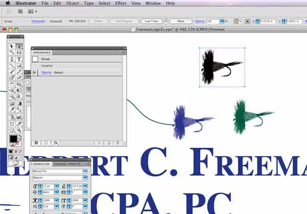Select the Scale tool

[x=19, y=84]
